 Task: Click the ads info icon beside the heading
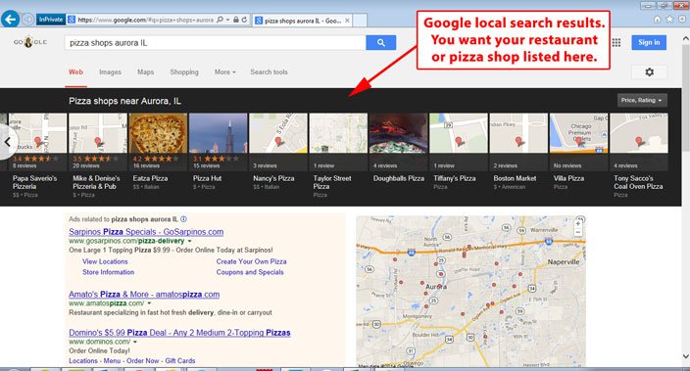click(183, 219)
